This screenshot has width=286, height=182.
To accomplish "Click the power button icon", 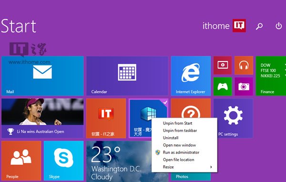I will coord(279,26).
